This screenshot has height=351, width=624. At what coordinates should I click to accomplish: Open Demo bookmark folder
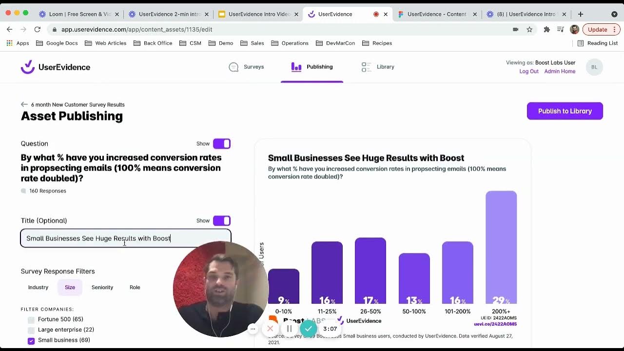tap(221, 43)
